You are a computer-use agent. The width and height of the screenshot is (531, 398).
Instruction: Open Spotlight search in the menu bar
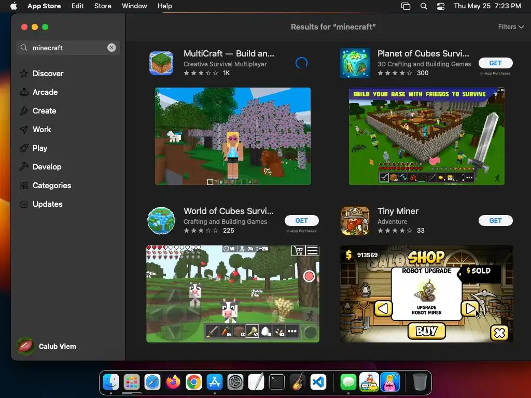tap(424, 6)
